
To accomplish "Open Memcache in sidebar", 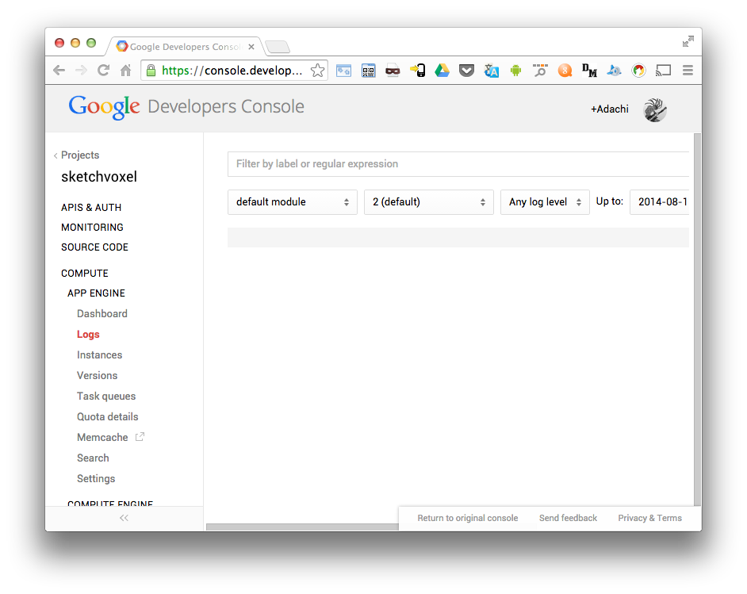I will coord(102,437).
